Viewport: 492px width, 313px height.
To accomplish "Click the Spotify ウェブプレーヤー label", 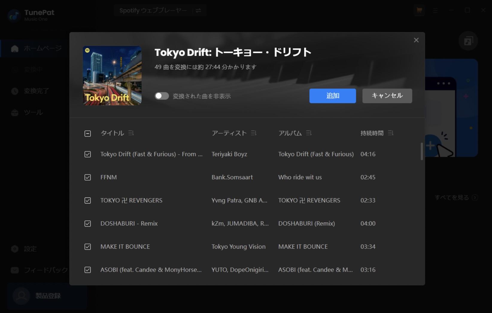I will point(153,10).
